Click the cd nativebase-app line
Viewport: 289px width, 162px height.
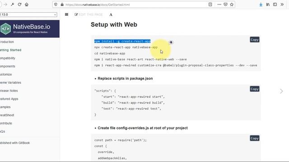(110, 54)
